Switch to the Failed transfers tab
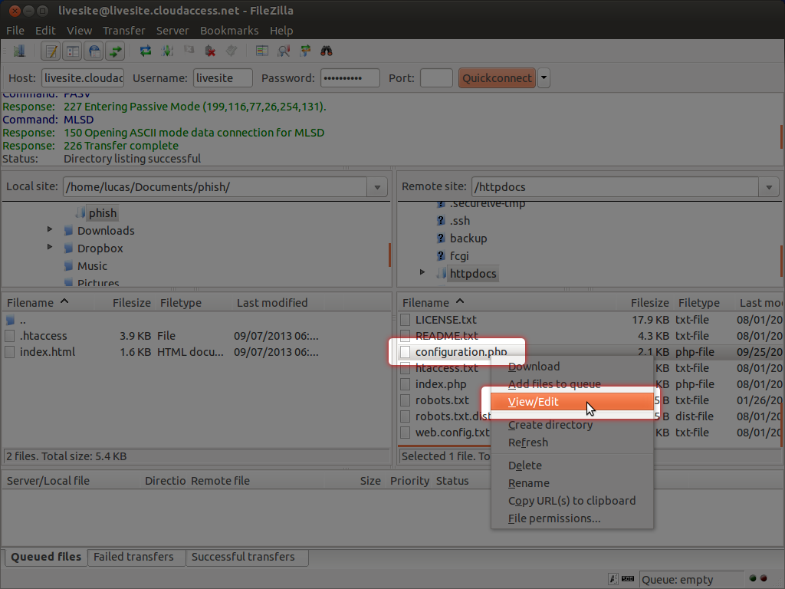The image size is (785, 589). (x=136, y=557)
